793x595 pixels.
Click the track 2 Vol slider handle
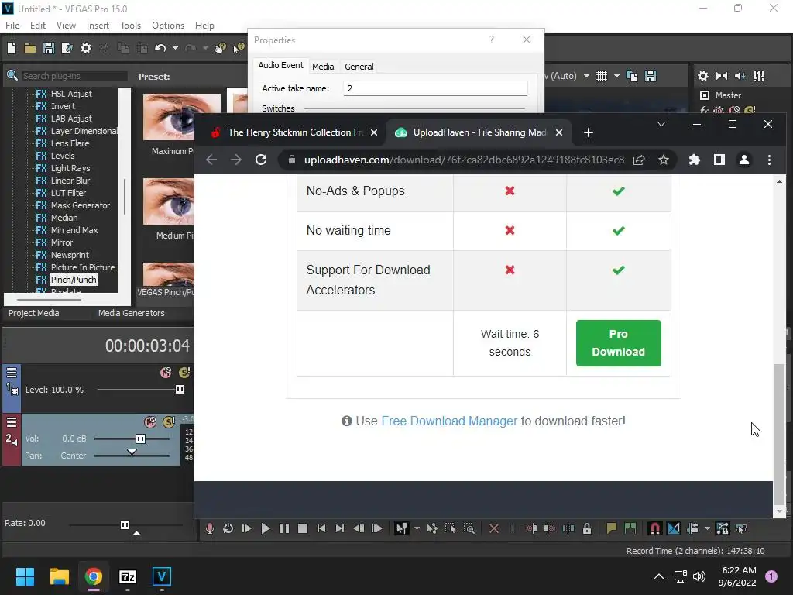click(141, 439)
